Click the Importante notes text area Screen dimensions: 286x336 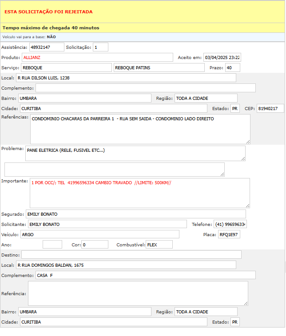(x=140, y=193)
